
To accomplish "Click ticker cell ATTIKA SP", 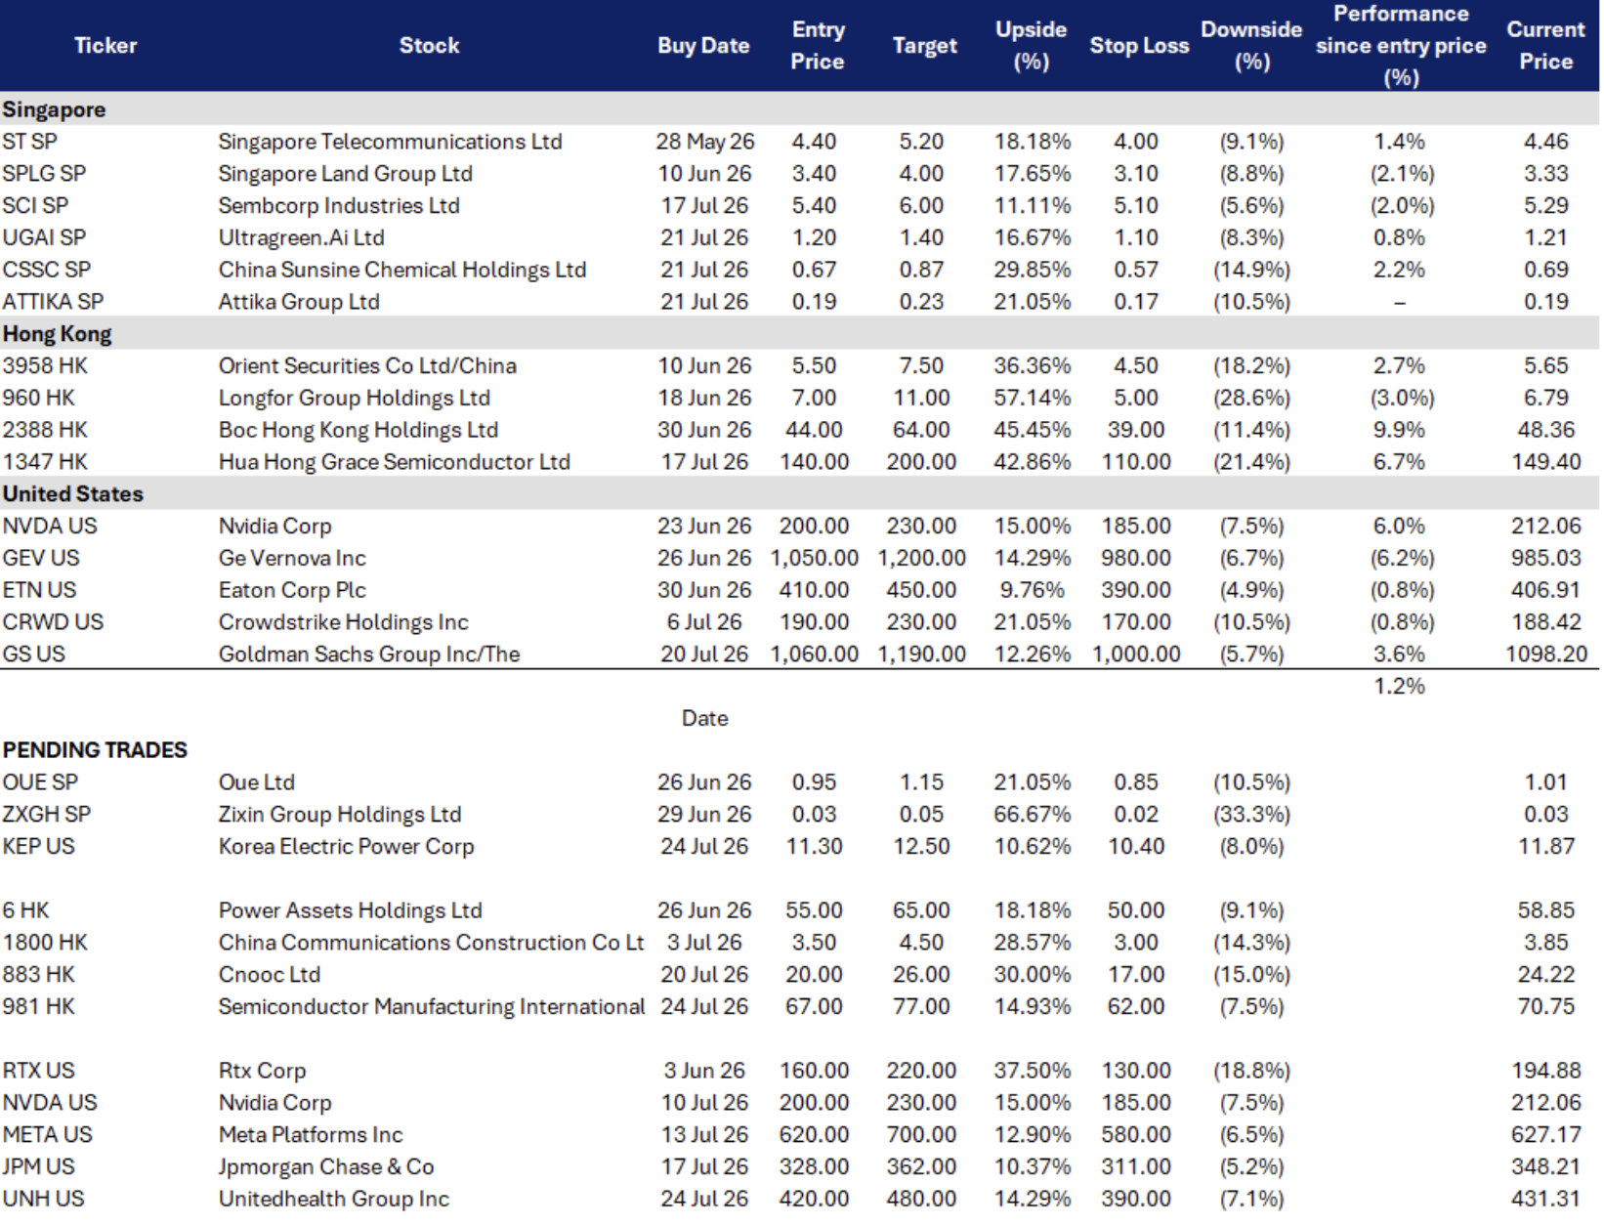I will pyautogui.click(x=53, y=302).
